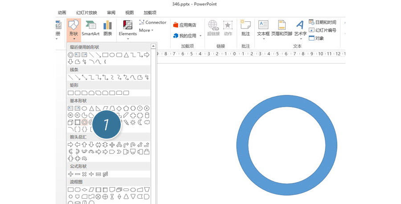
Task: Insert a 图表 chart
Action: click(108, 28)
